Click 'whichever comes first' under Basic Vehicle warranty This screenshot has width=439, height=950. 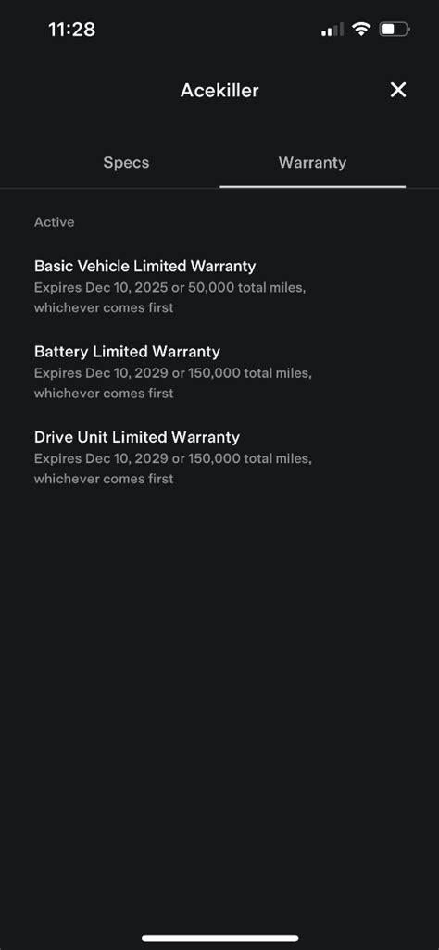[x=104, y=307]
